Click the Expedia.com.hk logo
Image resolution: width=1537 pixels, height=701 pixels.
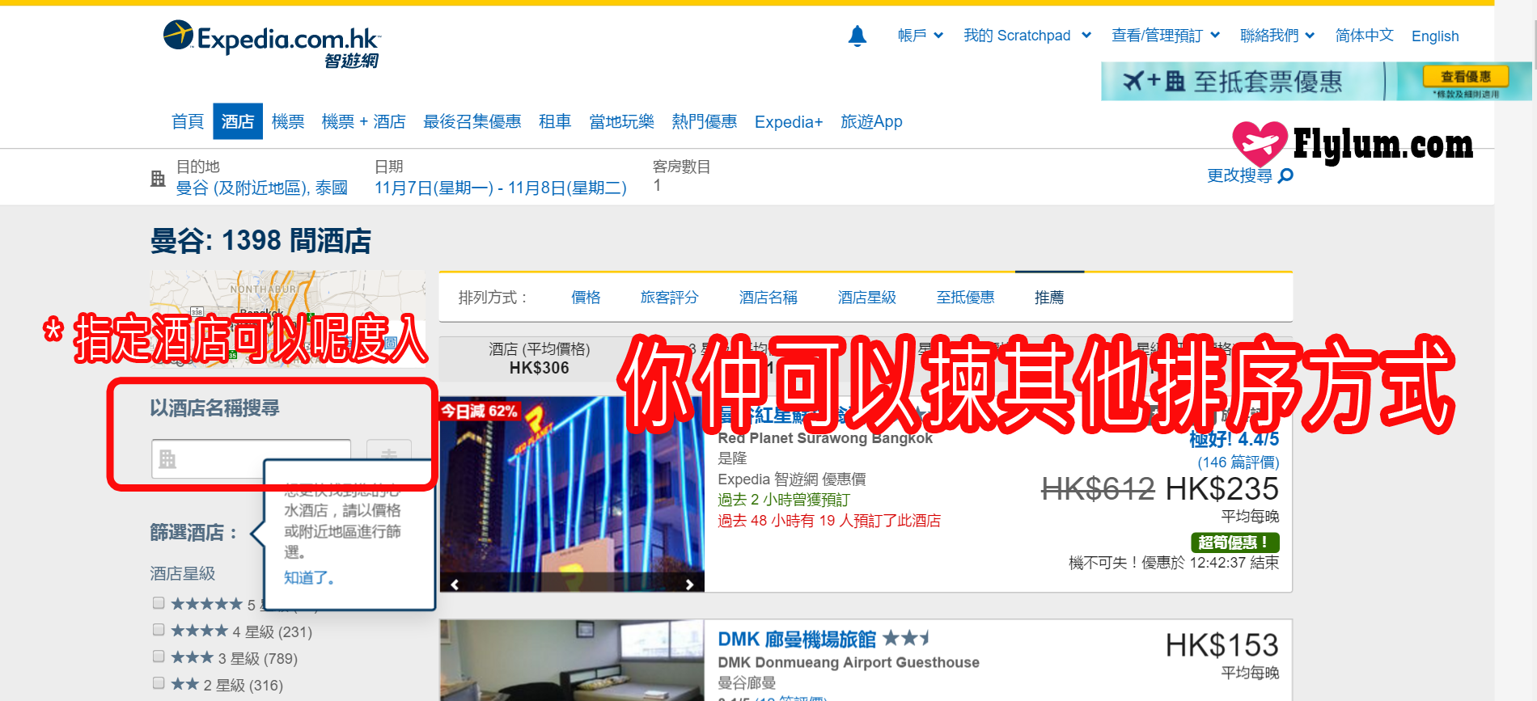(272, 44)
